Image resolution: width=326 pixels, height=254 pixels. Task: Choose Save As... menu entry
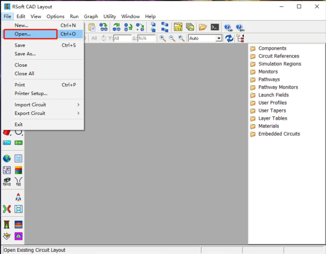pos(25,54)
